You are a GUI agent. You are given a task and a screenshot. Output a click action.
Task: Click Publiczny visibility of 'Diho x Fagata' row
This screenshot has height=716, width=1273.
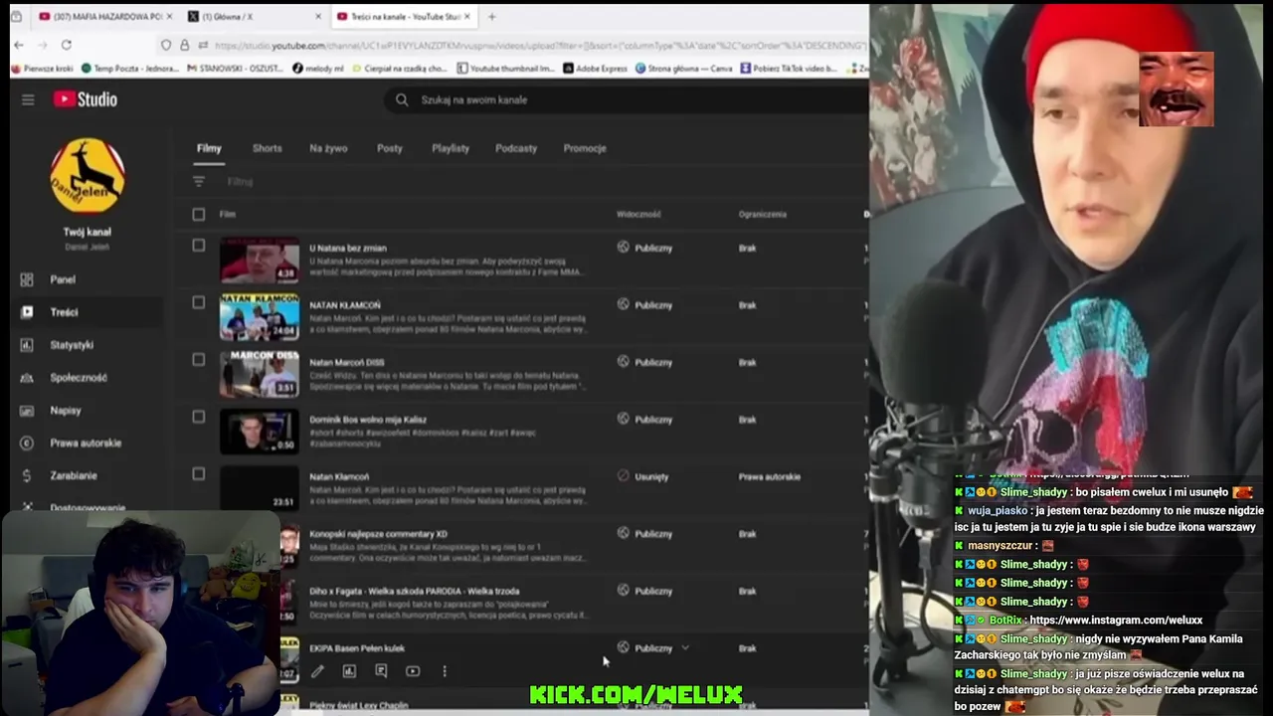click(x=653, y=591)
